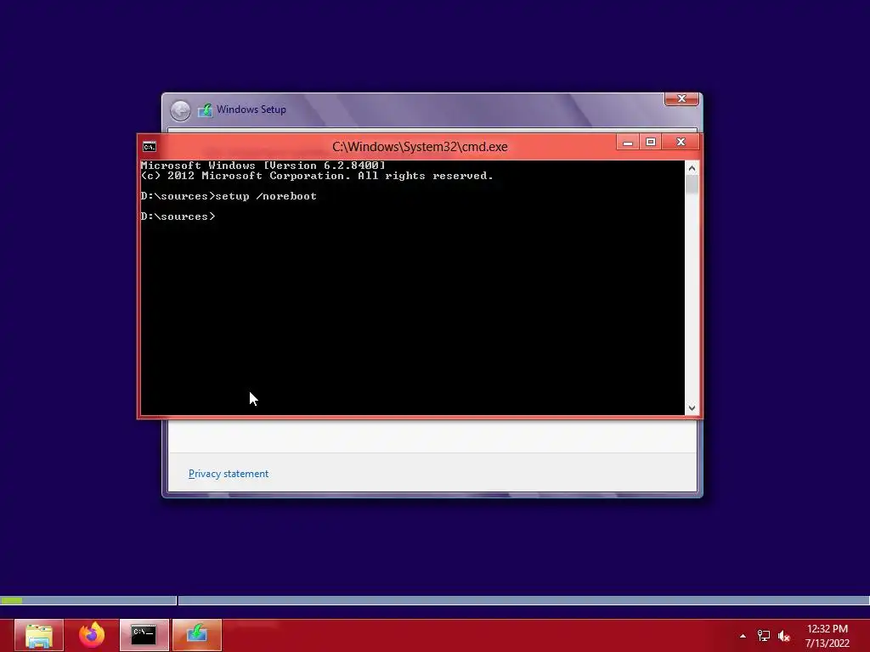This screenshot has width=870, height=652.
Task: Open File Explorer from the taskbar
Action: 39,635
